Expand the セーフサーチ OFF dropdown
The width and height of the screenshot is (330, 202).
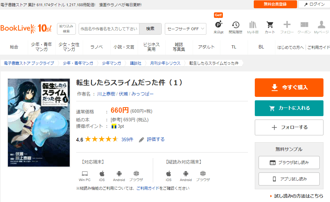tap(185, 29)
